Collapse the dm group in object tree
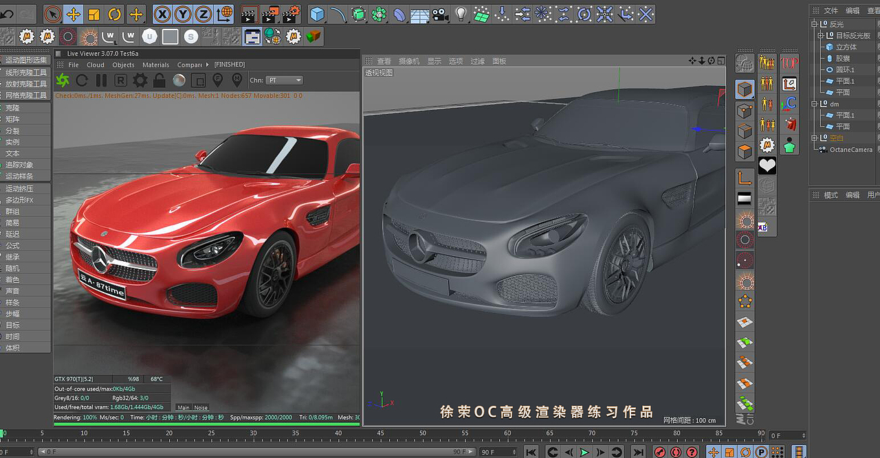Viewport: 880px width, 458px height. 815,104
